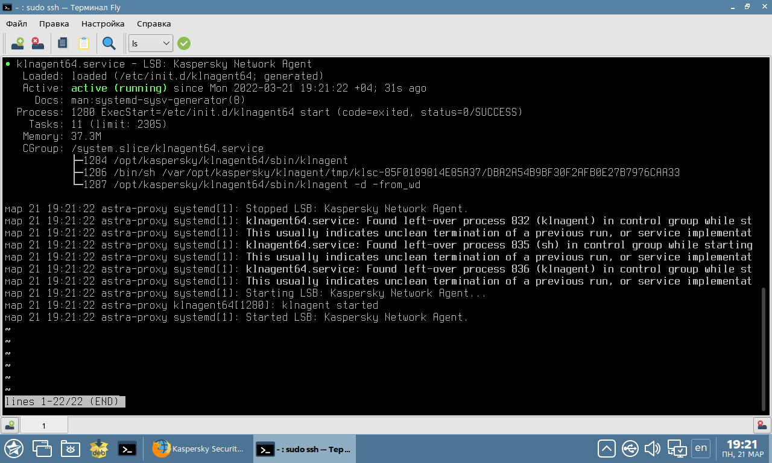772x463 pixels.
Task: Click the 'active (running)' status text
Action: coord(119,88)
